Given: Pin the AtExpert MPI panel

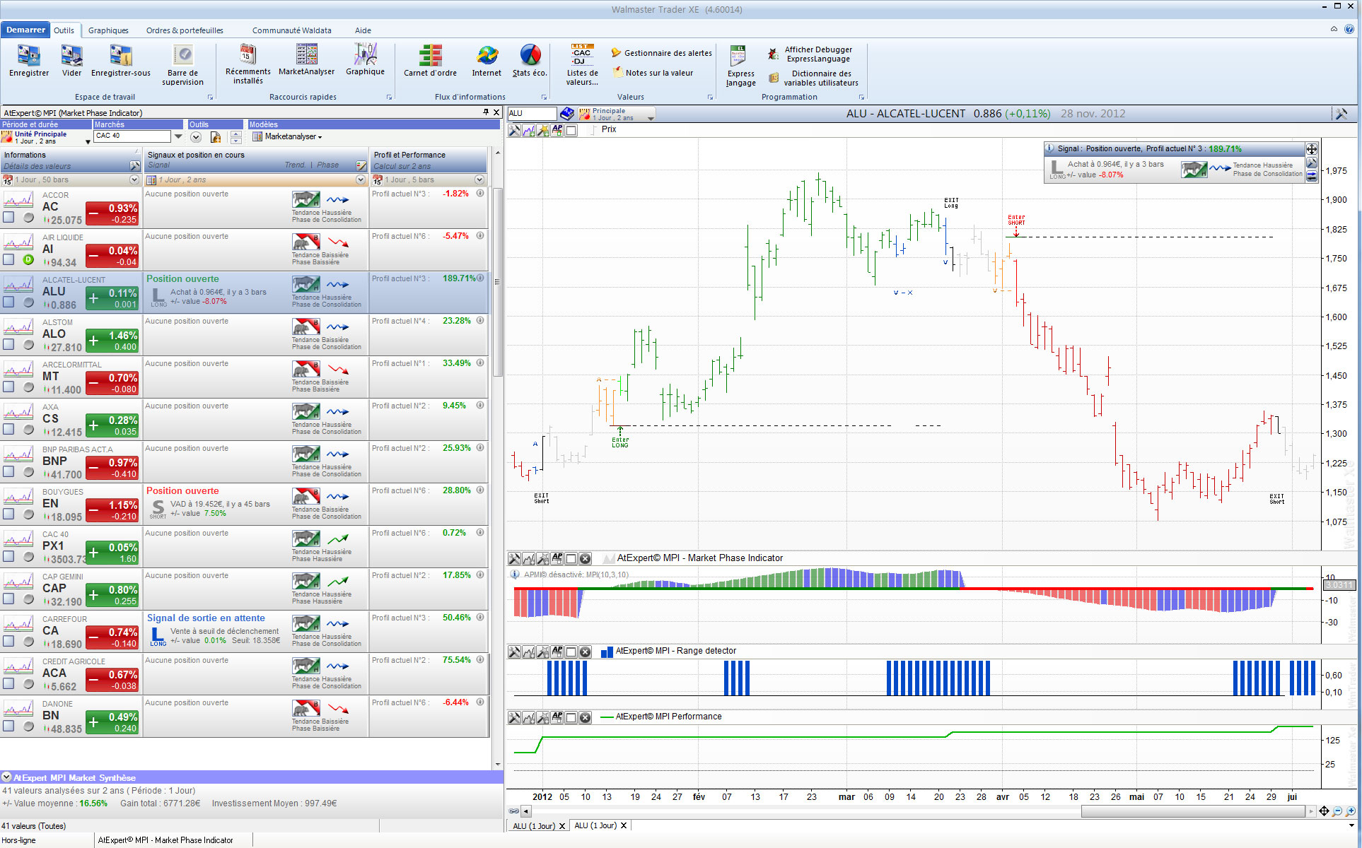Looking at the screenshot, I should point(486,112).
